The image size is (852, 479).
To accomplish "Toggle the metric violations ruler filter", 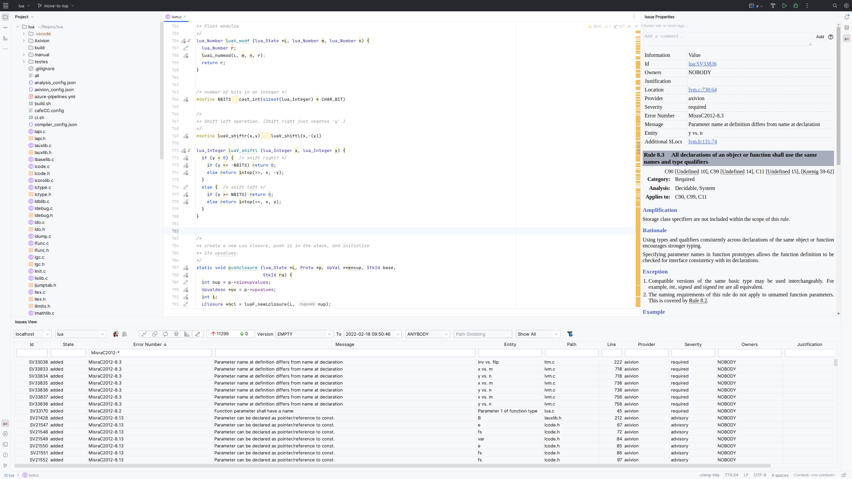I will [187, 334].
